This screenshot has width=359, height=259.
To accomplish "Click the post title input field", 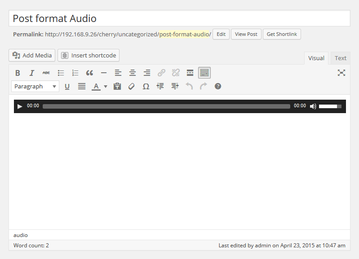I will [179, 18].
